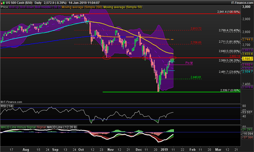
Task: Click the RSI (14) panel label
Action: (x=7, y=106)
